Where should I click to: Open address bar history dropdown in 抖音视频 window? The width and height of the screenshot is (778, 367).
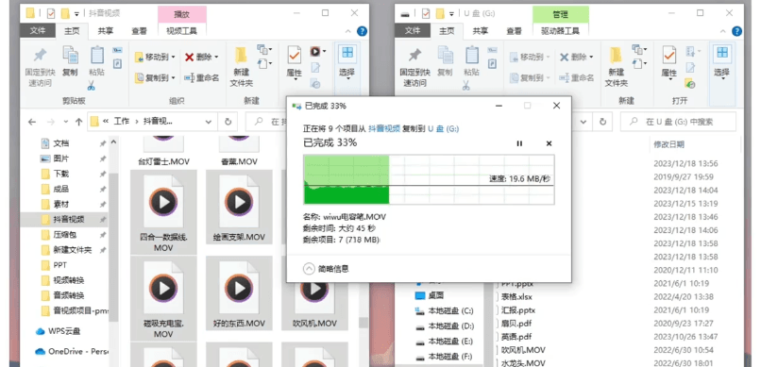(209, 122)
